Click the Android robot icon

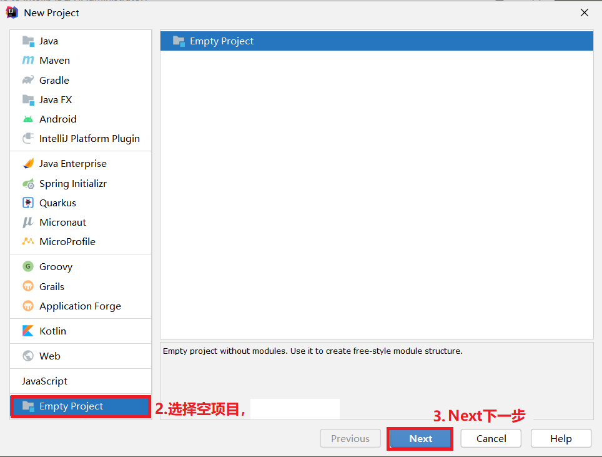click(x=28, y=119)
